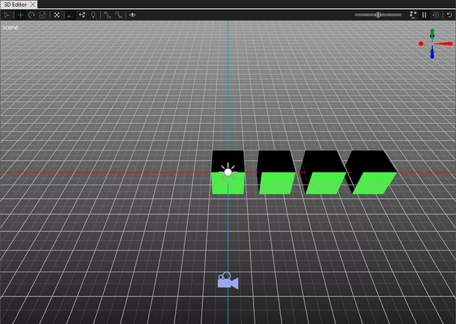456x324 pixels.
Task: Open the particle effects dropdown
Action: click(x=412, y=15)
